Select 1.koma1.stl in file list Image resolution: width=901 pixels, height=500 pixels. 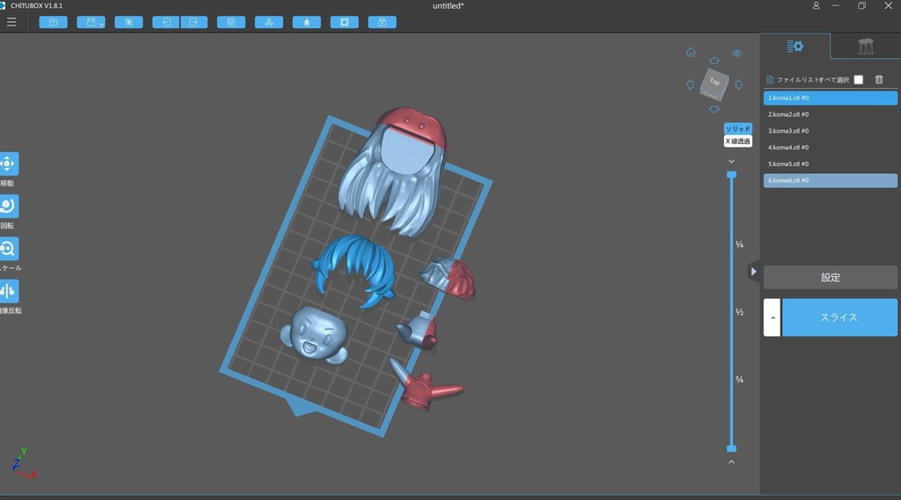click(831, 98)
